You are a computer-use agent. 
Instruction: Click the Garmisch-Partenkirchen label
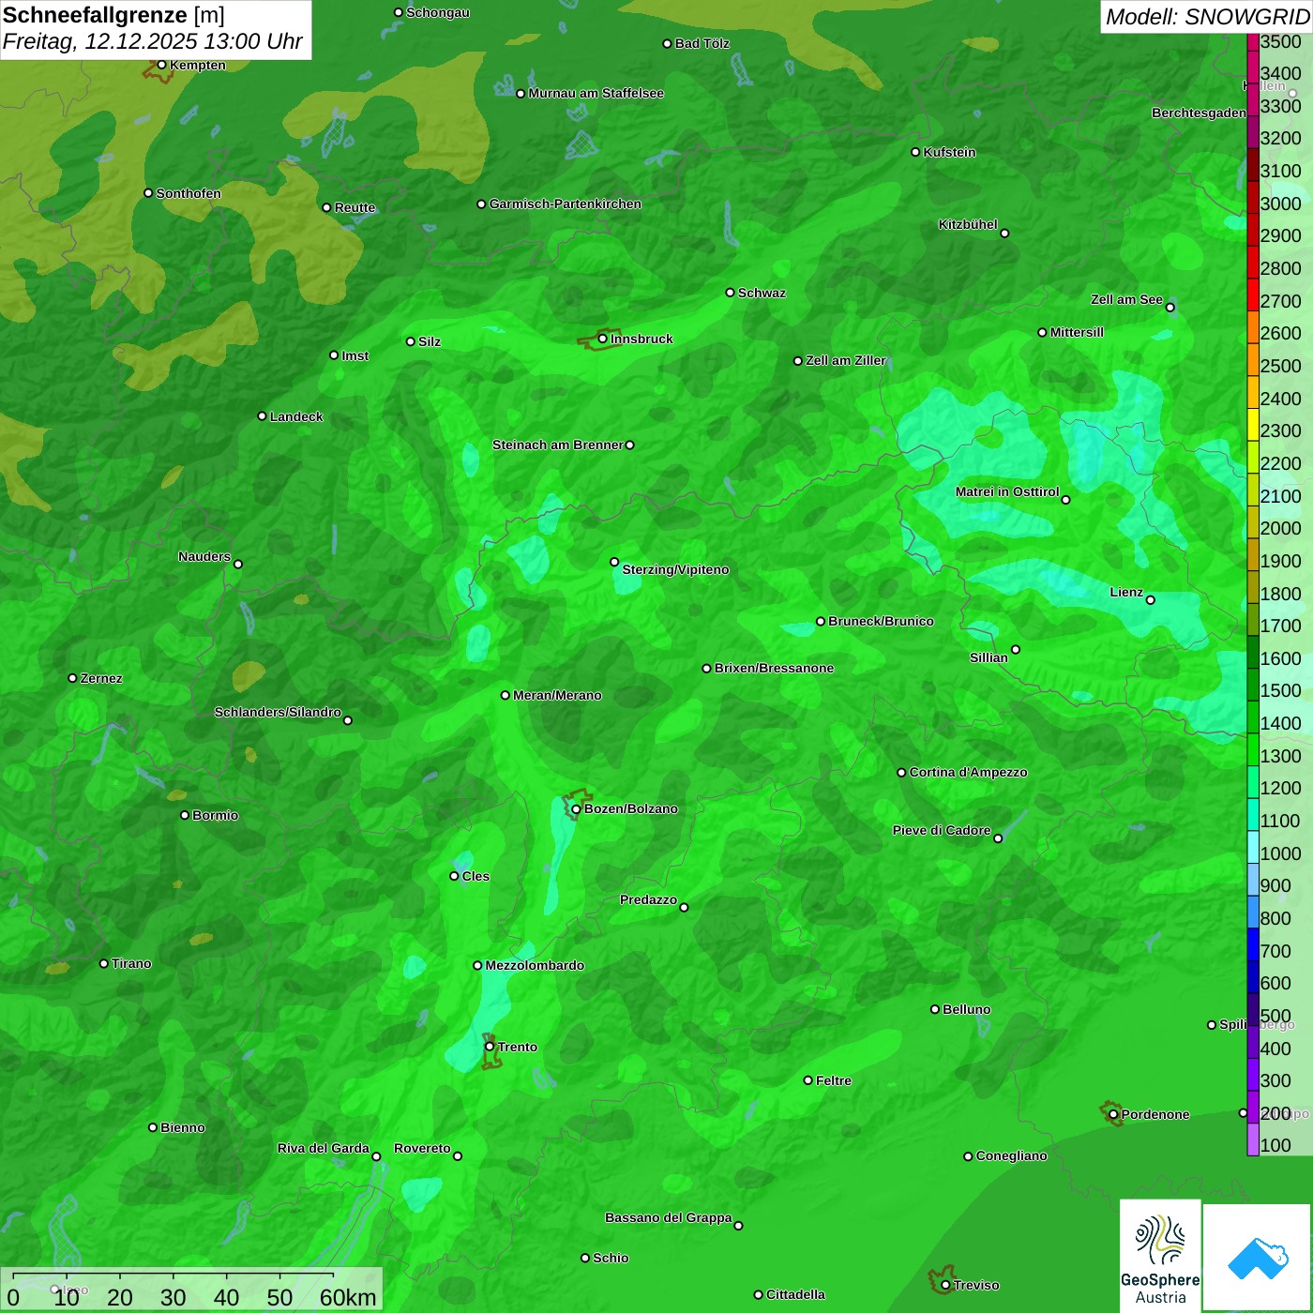point(566,204)
